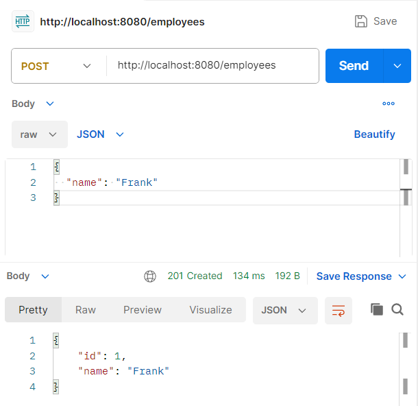Click line number 2 in request editor
Image resolution: width=418 pixels, height=406 pixels.
click(33, 182)
